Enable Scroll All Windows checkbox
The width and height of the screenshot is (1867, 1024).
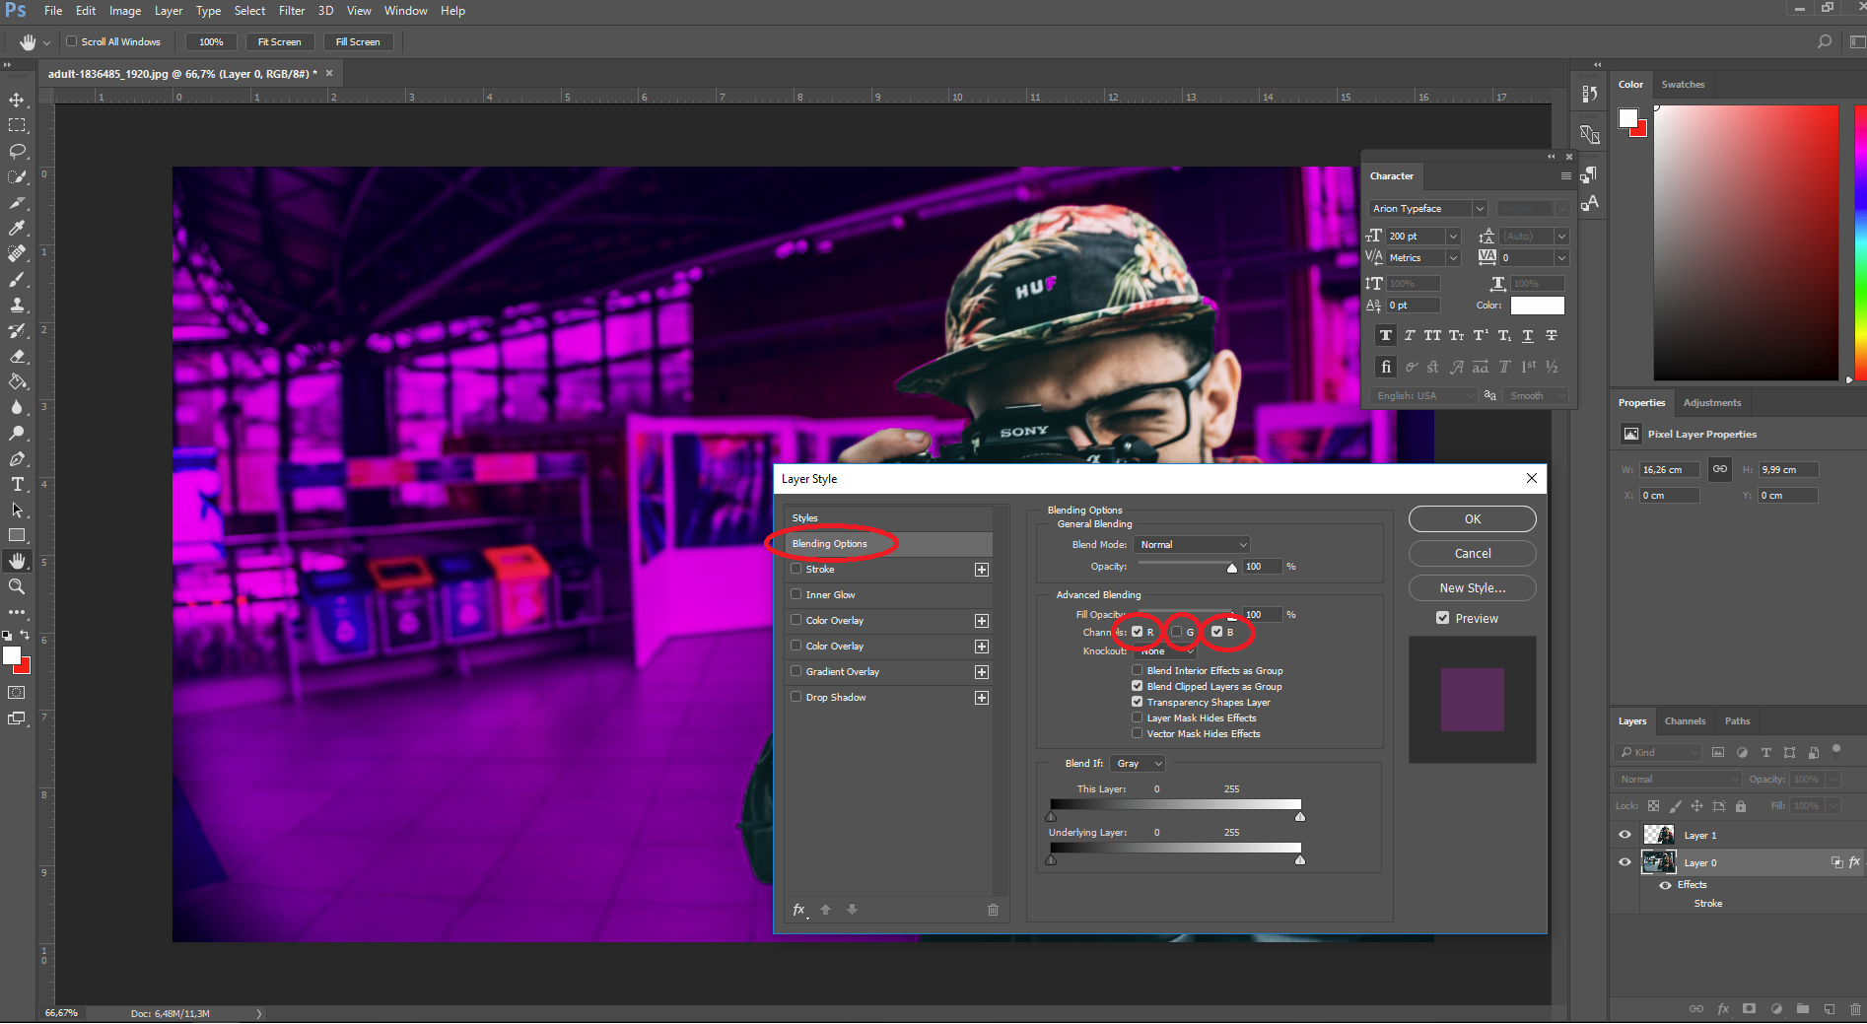pyautogui.click(x=72, y=41)
